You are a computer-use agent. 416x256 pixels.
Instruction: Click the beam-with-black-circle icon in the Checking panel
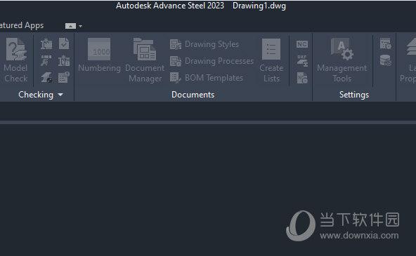pyautogui.click(x=46, y=77)
